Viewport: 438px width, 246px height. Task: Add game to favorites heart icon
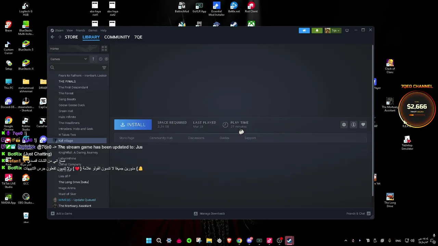pyautogui.click(x=363, y=125)
